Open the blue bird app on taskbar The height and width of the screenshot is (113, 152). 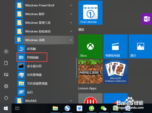[x=79, y=108]
